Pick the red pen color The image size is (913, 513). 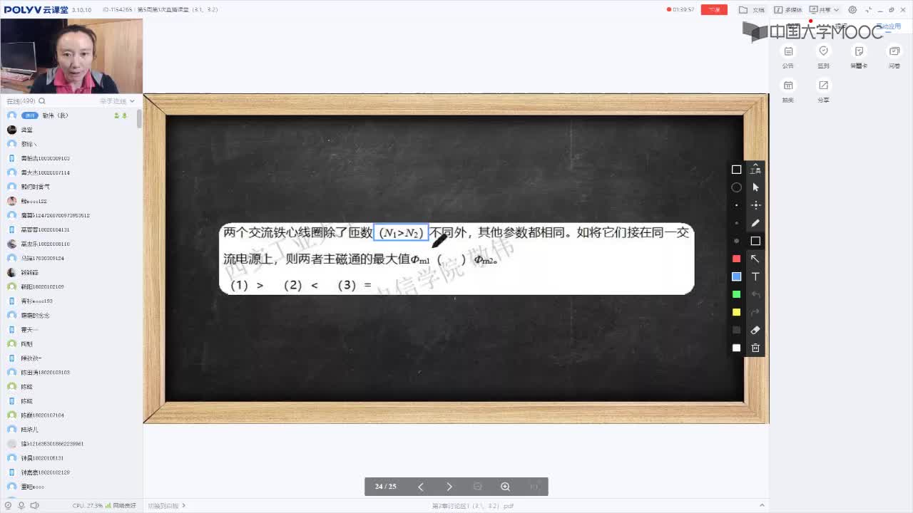pyautogui.click(x=736, y=259)
